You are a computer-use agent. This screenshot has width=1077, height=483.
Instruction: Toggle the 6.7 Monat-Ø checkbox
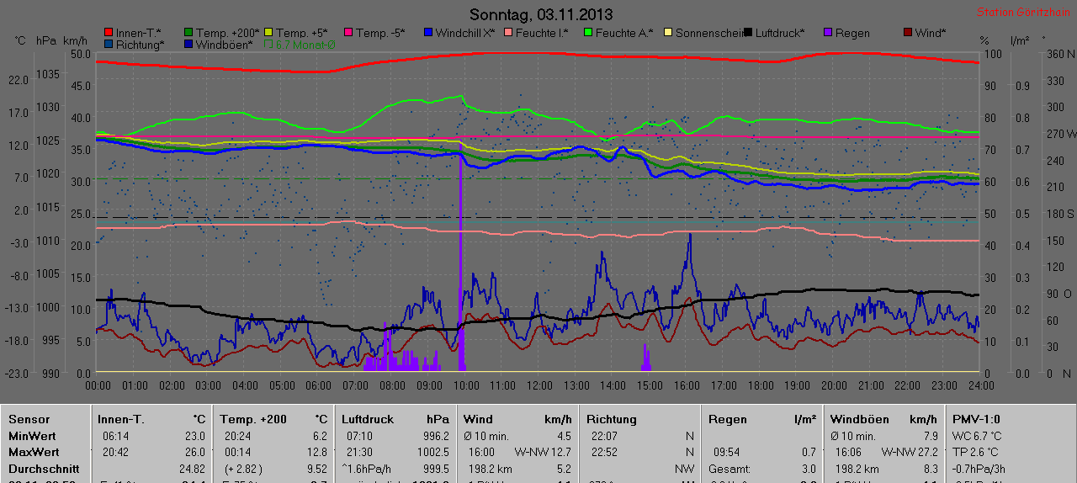tap(269, 44)
